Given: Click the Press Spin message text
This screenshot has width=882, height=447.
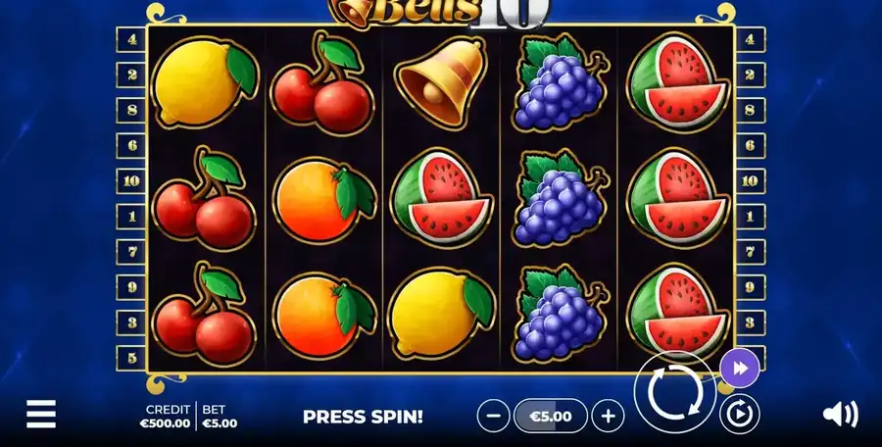Looking at the screenshot, I should point(363,417).
